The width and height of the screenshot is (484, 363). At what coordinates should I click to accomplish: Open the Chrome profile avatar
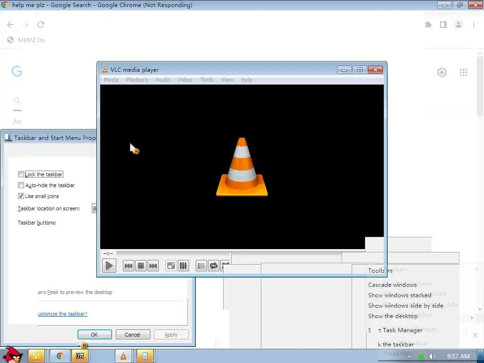point(458,25)
